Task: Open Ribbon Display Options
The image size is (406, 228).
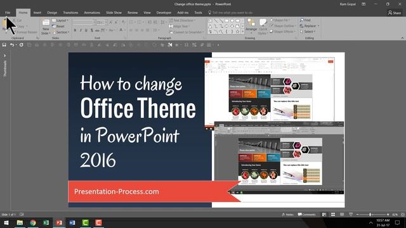Action: (363, 4)
